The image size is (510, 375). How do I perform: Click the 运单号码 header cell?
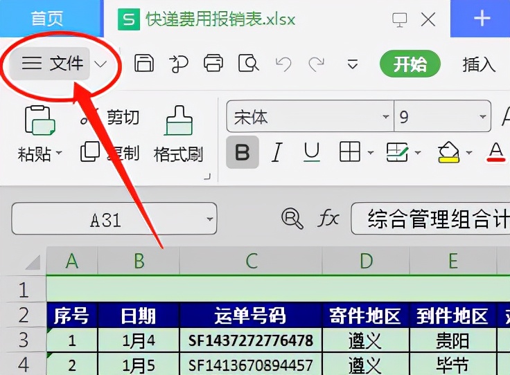coord(251,315)
